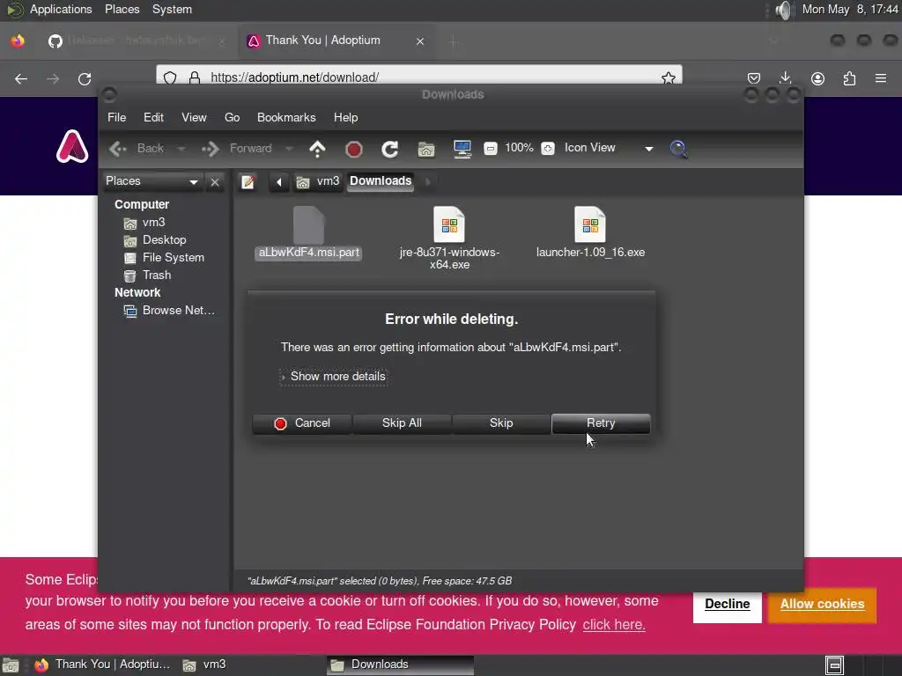Save to Pocket icon in Firefox

(754, 78)
